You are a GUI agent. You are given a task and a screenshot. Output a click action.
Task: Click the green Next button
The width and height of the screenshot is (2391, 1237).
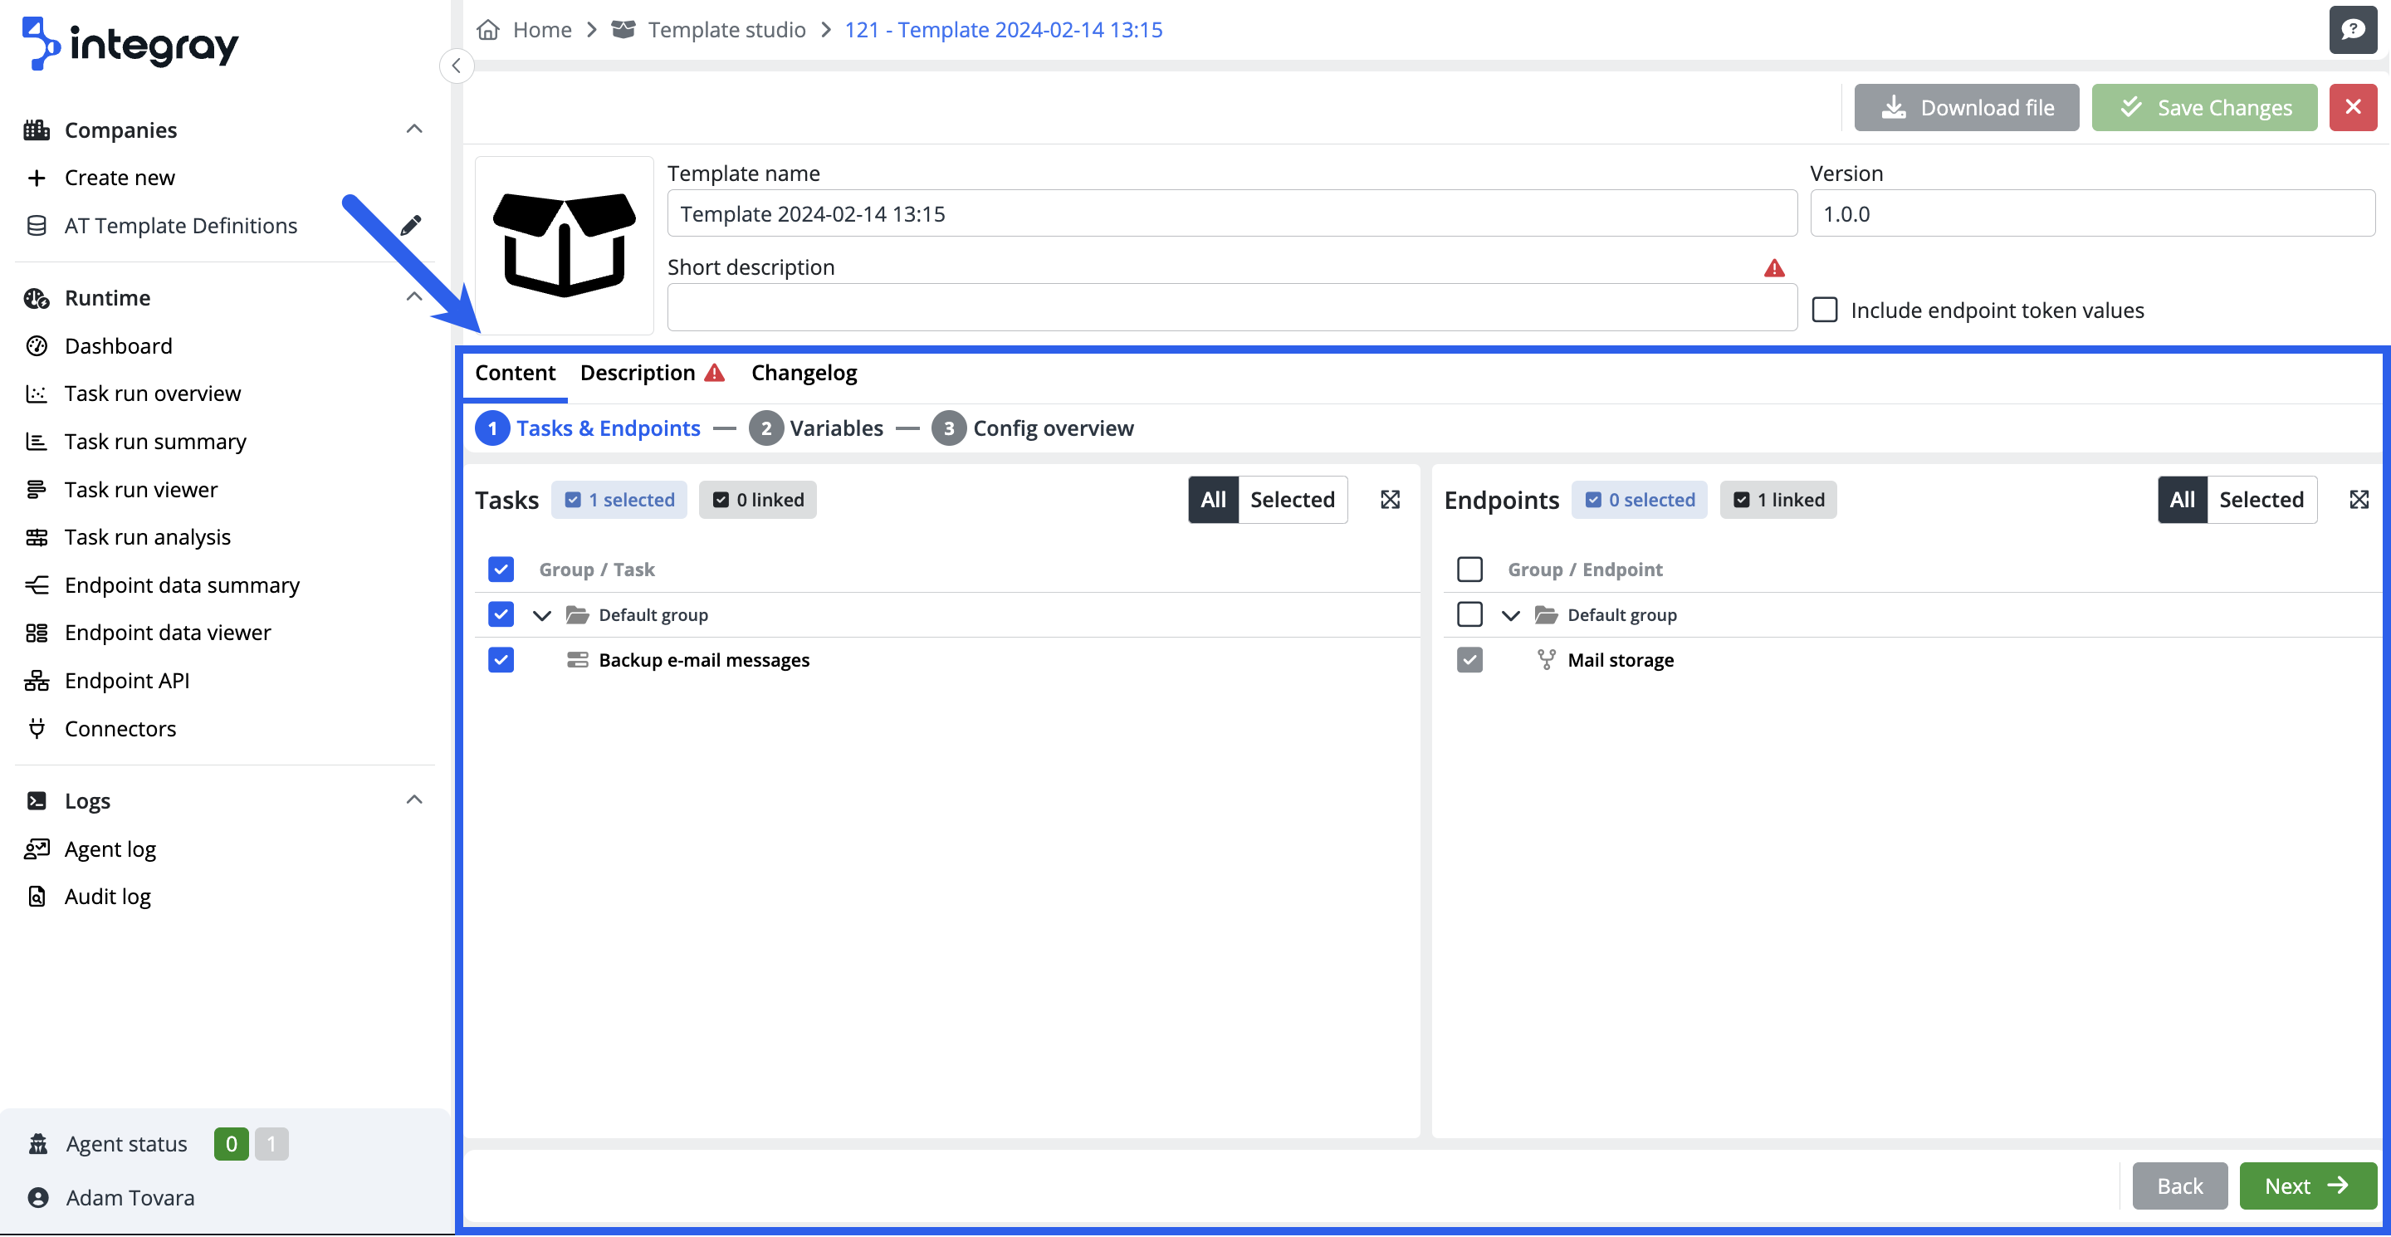[2306, 1186]
